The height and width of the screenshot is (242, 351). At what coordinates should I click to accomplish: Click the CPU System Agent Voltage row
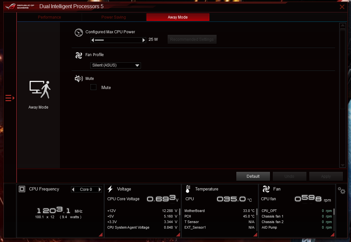[142, 227]
